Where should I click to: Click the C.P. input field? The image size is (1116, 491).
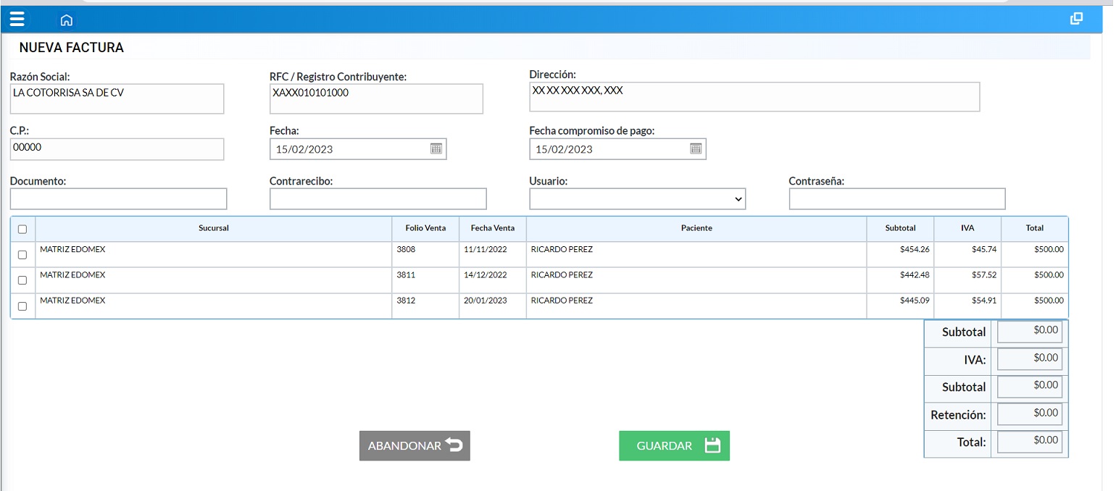[x=117, y=149]
